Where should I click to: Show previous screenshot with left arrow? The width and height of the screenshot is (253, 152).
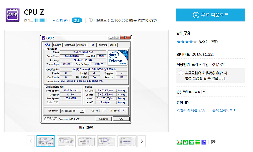click(31, 141)
